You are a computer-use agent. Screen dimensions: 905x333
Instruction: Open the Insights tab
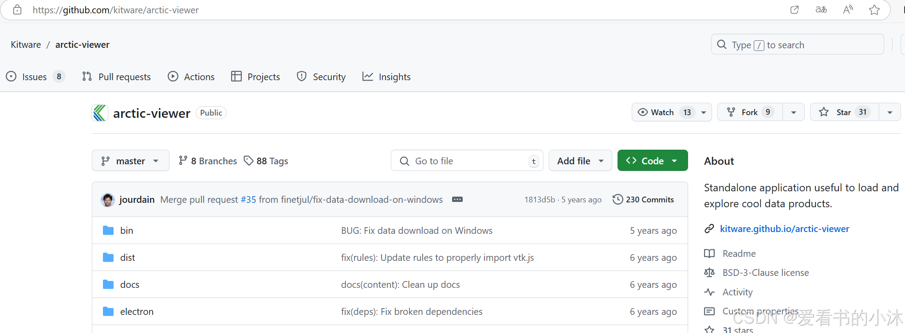pos(386,77)
